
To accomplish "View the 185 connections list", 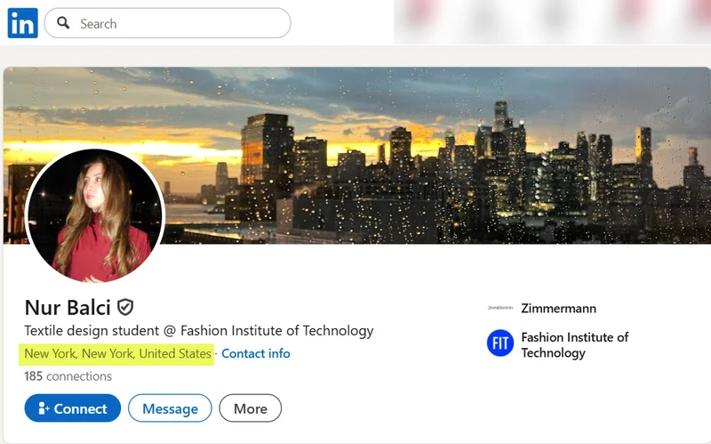I will [68, 375].
